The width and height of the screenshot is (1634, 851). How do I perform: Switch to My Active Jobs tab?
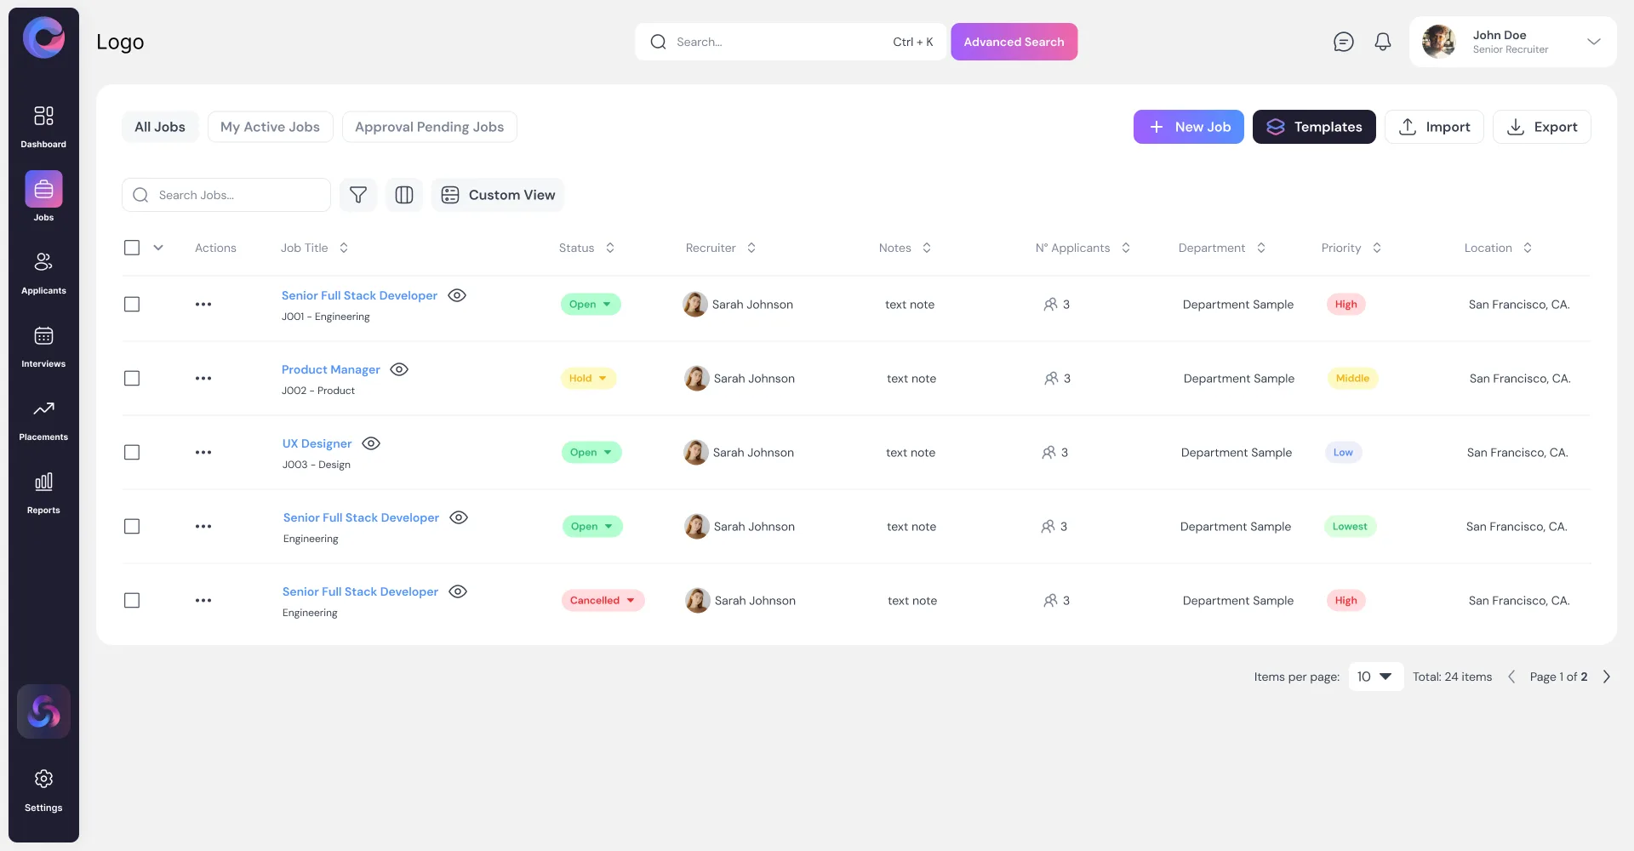(x=270, y=127)
